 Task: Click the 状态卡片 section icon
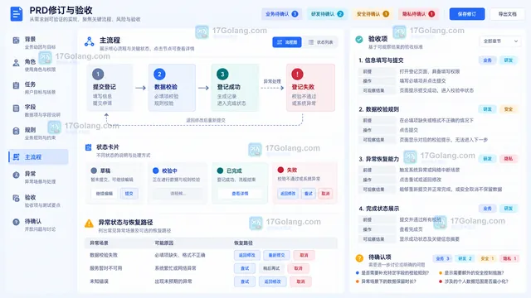click(x=89, y=147)
